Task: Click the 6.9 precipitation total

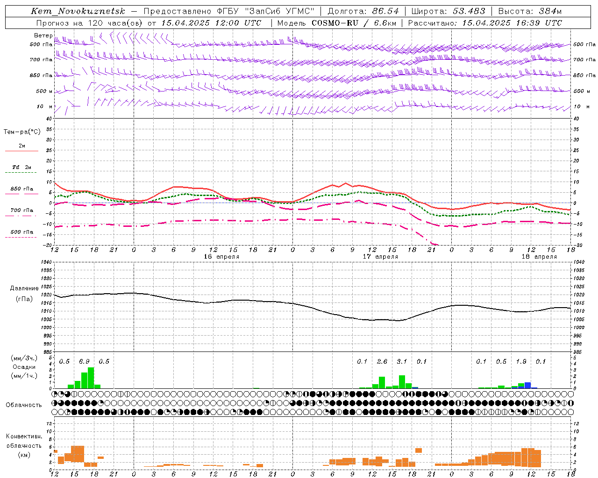Action: click(84, 362)
